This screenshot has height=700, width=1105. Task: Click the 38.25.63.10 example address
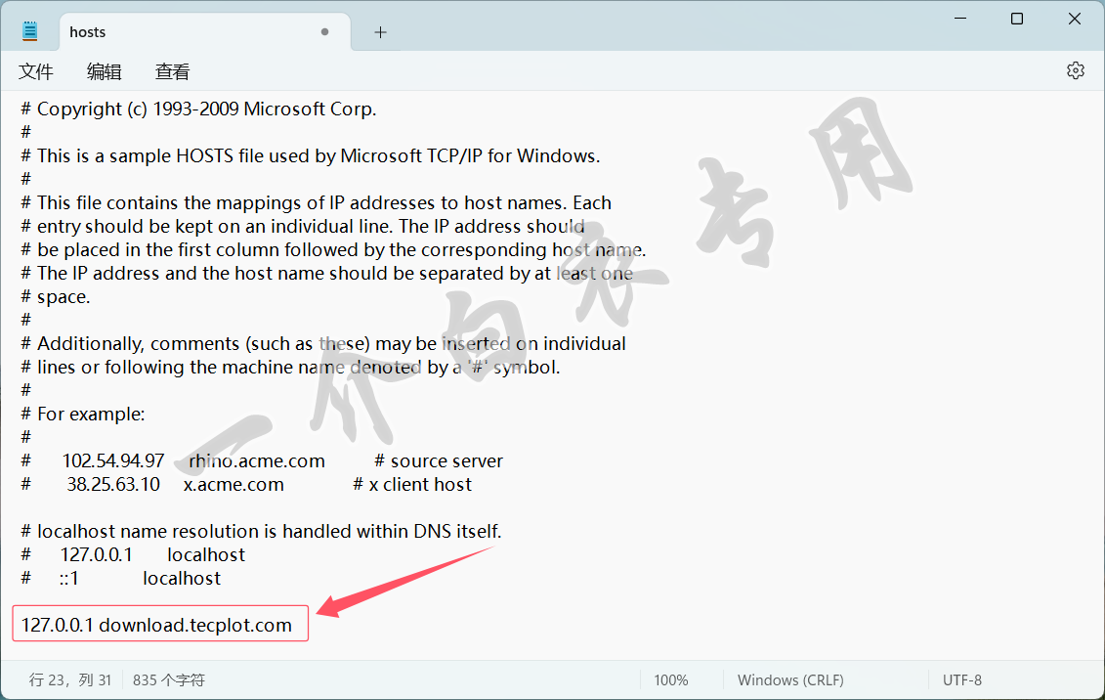coord(113,484)
